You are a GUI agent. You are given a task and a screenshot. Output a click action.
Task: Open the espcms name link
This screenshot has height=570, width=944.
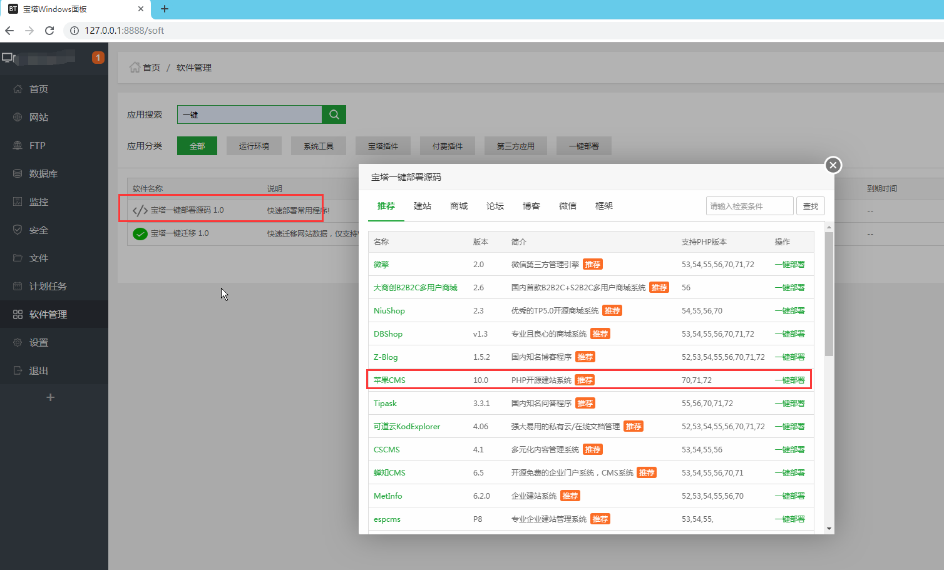point(387,519)
